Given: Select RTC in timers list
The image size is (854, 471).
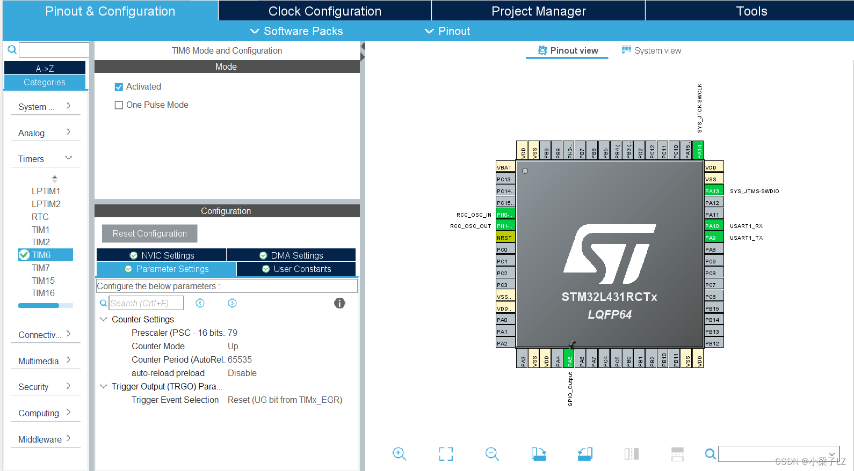Looking at the screenshot, I should [40, 217].
